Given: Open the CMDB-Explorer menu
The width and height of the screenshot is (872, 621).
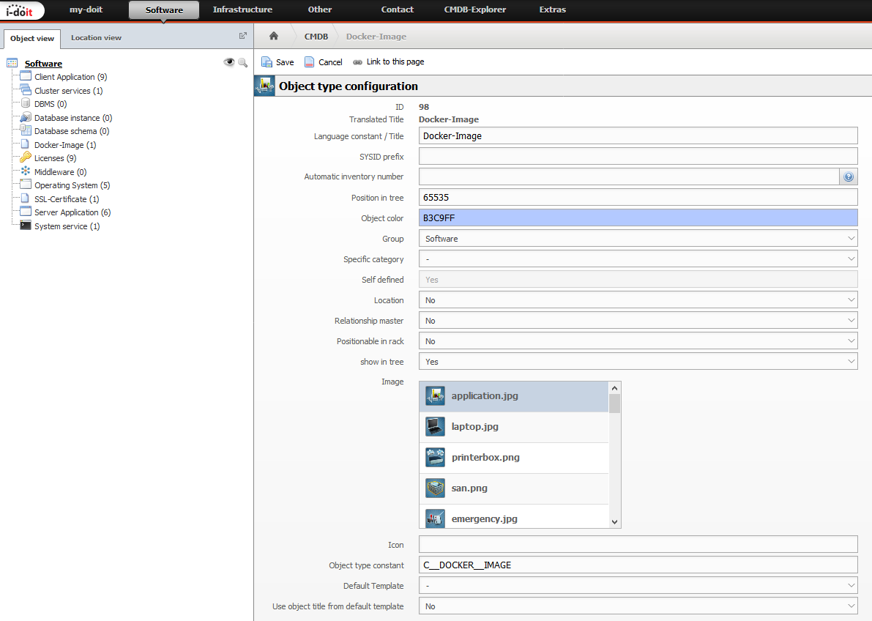Looking at the screenshot, I should 475,10.
